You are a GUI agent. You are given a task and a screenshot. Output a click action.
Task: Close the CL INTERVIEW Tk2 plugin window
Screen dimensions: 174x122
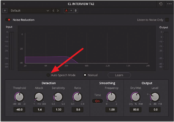(4, 4)
